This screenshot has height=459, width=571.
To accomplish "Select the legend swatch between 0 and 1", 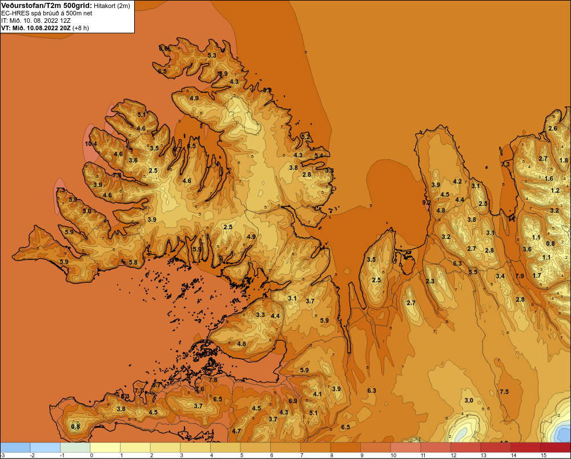I will tap(105, 448).
